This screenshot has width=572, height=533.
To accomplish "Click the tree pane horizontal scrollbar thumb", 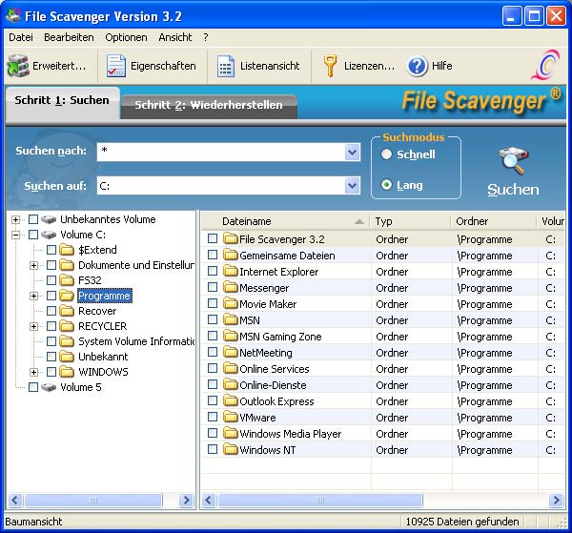I will point(93,500).
